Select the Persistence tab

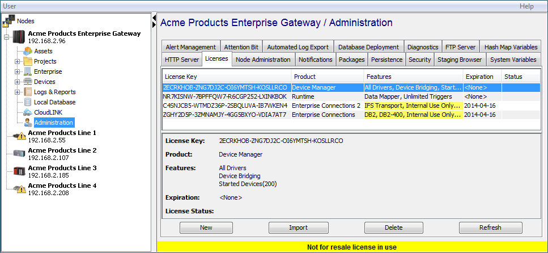coord(387,60)
